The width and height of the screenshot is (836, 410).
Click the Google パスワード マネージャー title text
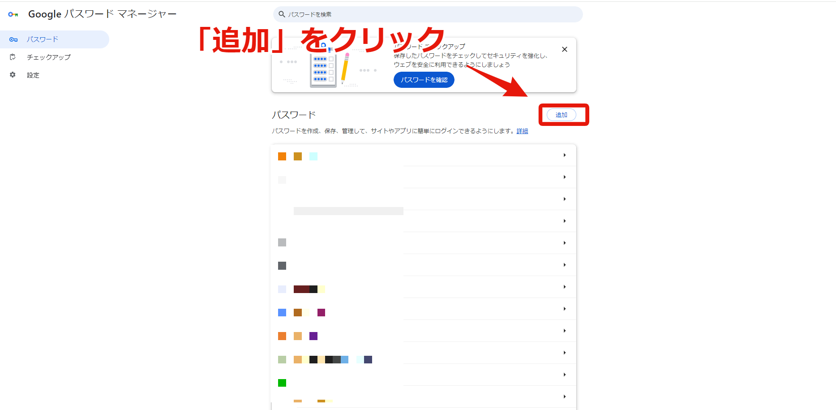103,14
